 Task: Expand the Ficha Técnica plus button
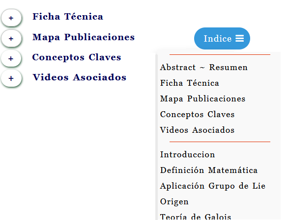point(11,18)
